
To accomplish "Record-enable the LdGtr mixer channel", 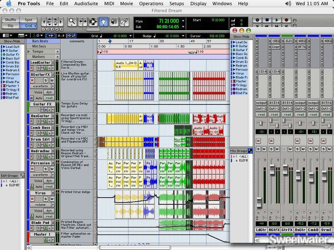I will [x=258, y=141].
